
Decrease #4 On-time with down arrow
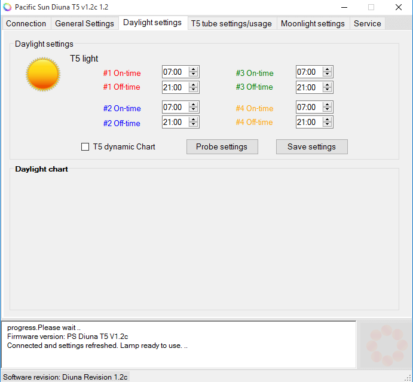click(x=327, y=109)
